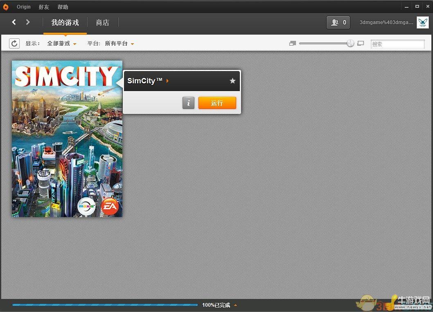This screenshot has width=433, height=312.
Task: Minimize the Origin window
Action: [406, 7]
